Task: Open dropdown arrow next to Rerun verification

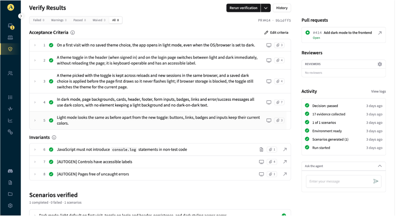Action: click(x=266, y=8)
